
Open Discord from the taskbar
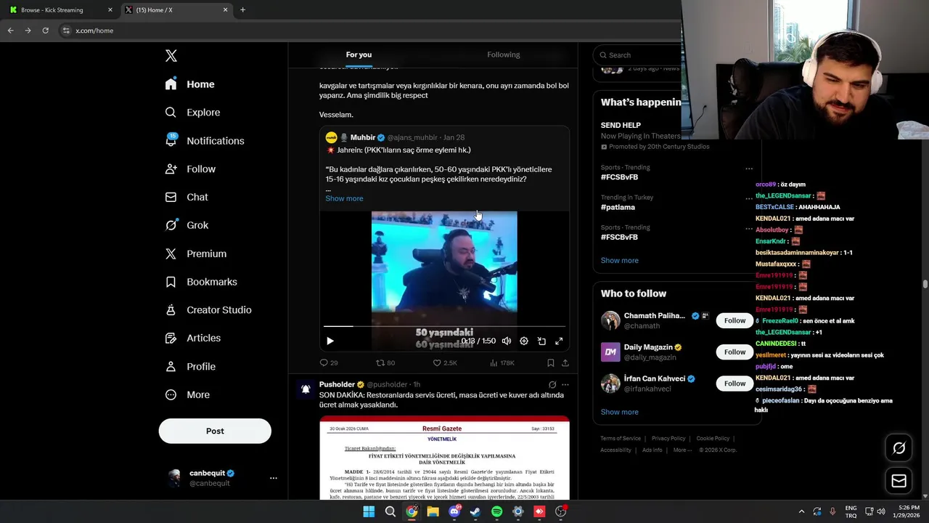pos(454,512)
